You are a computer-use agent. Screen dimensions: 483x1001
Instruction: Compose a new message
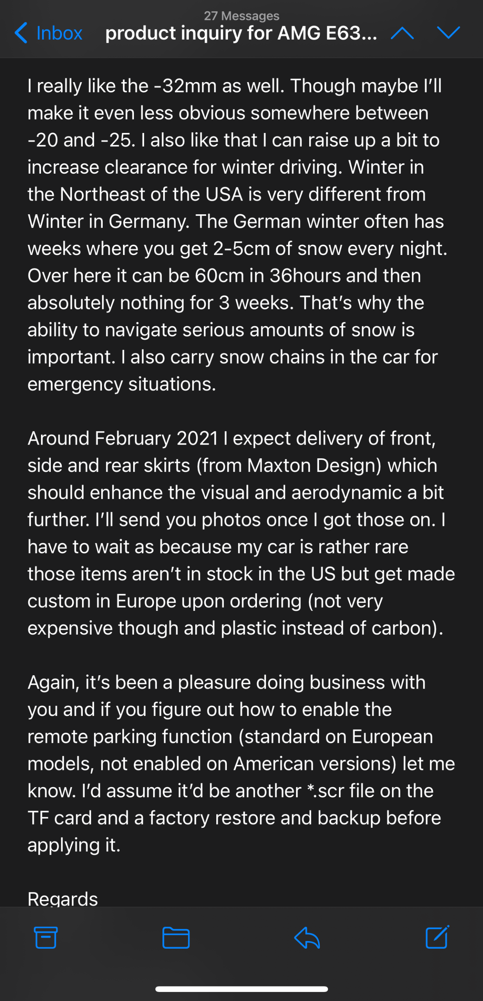coord(437,936)
